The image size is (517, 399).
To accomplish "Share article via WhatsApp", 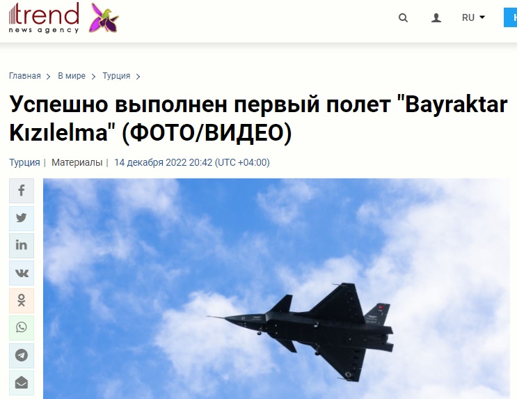I will pos(22,328).
